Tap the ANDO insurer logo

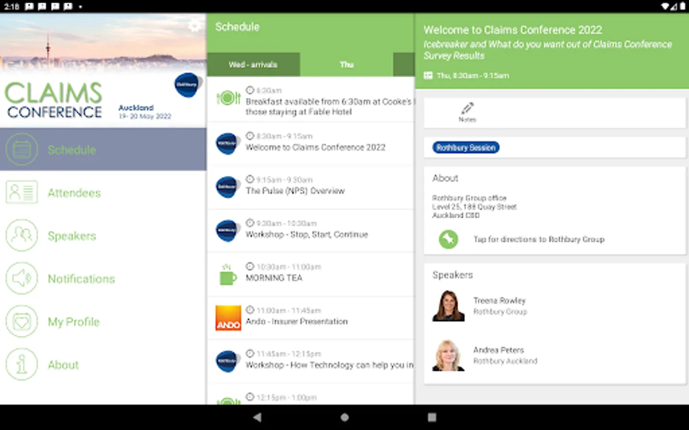point(228,318)
